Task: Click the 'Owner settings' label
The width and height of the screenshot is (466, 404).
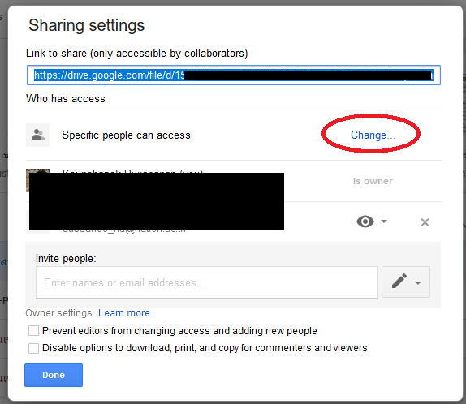Action: (x=58, y=313)
